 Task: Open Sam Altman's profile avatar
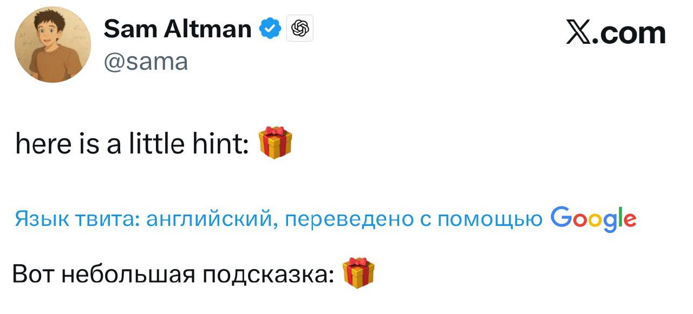coord(53,45)
